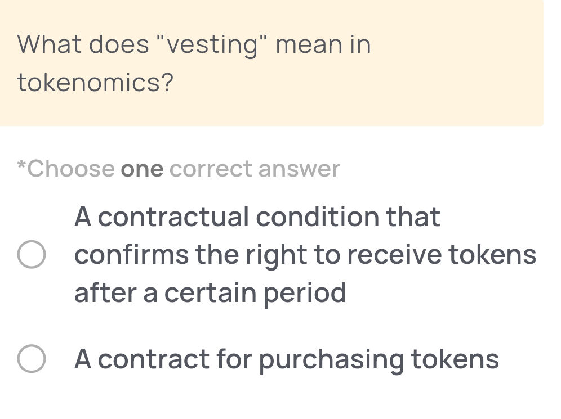Click the asterisk before "Choose"
The image size is (561, 419).
point(21,166)
